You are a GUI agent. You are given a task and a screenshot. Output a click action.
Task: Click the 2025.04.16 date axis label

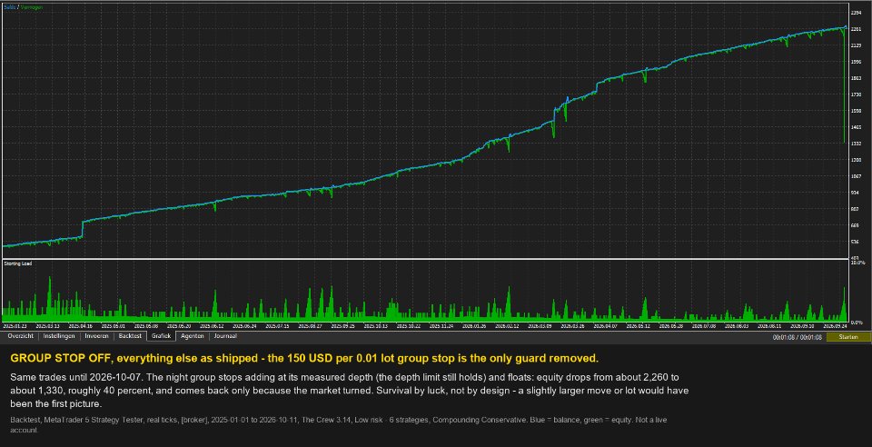click(80, 326)
